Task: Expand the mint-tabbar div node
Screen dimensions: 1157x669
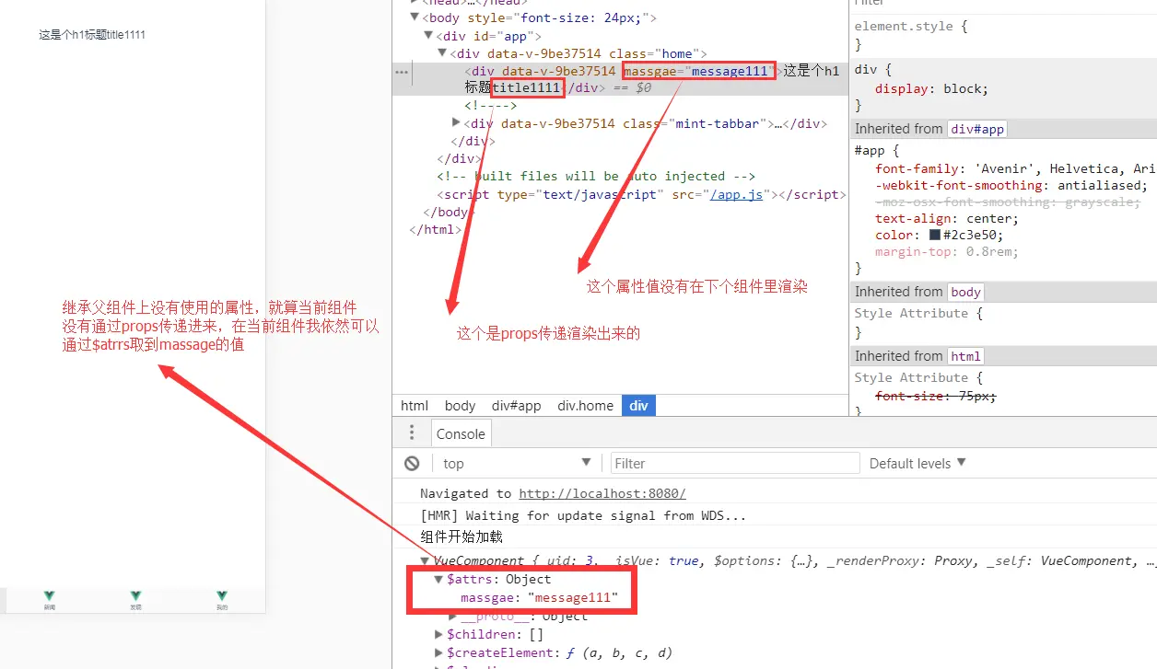Action: 456,123
